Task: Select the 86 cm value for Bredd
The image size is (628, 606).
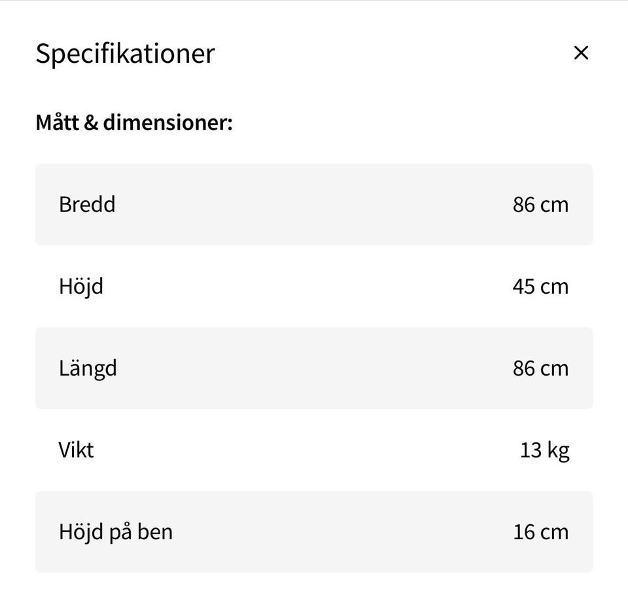Action: pos(540,204)
